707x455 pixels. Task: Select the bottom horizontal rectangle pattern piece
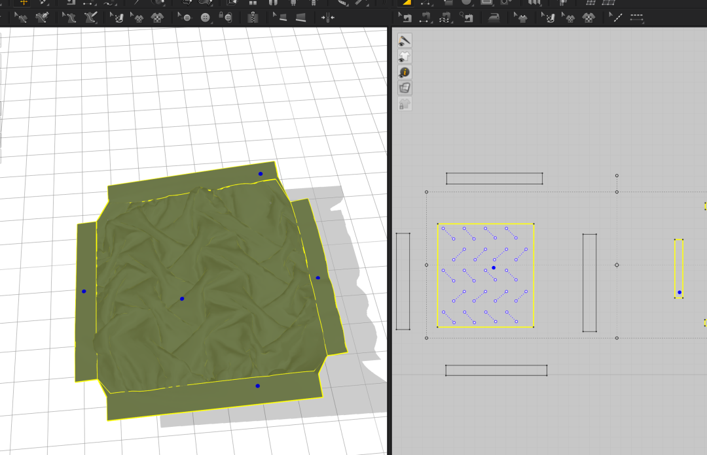click(x=496, y=370)
